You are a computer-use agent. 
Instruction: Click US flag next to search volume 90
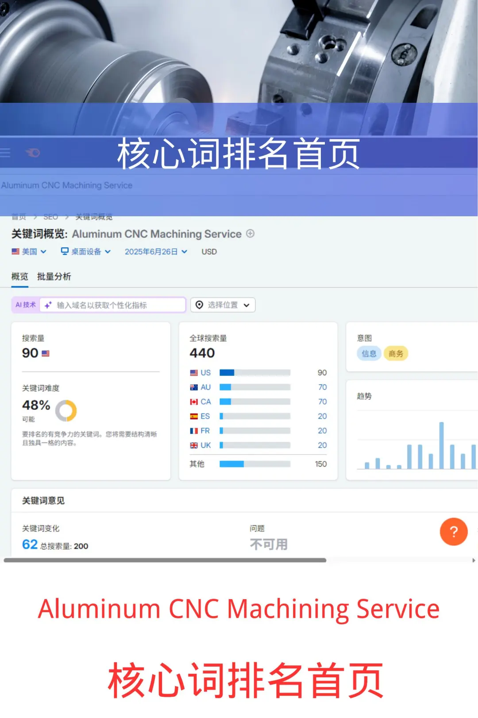pos(46,354)
